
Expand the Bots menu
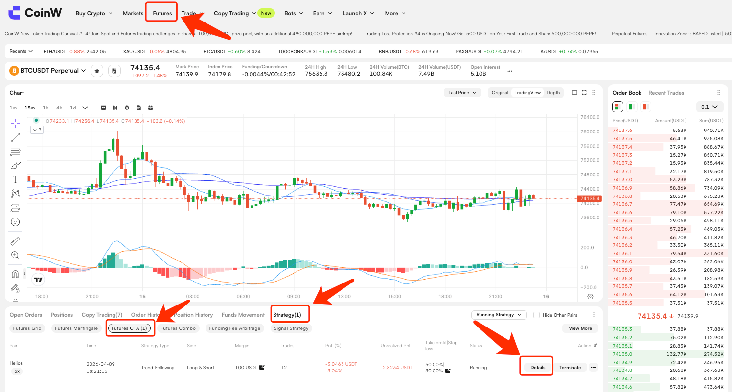tap(294, 13)
